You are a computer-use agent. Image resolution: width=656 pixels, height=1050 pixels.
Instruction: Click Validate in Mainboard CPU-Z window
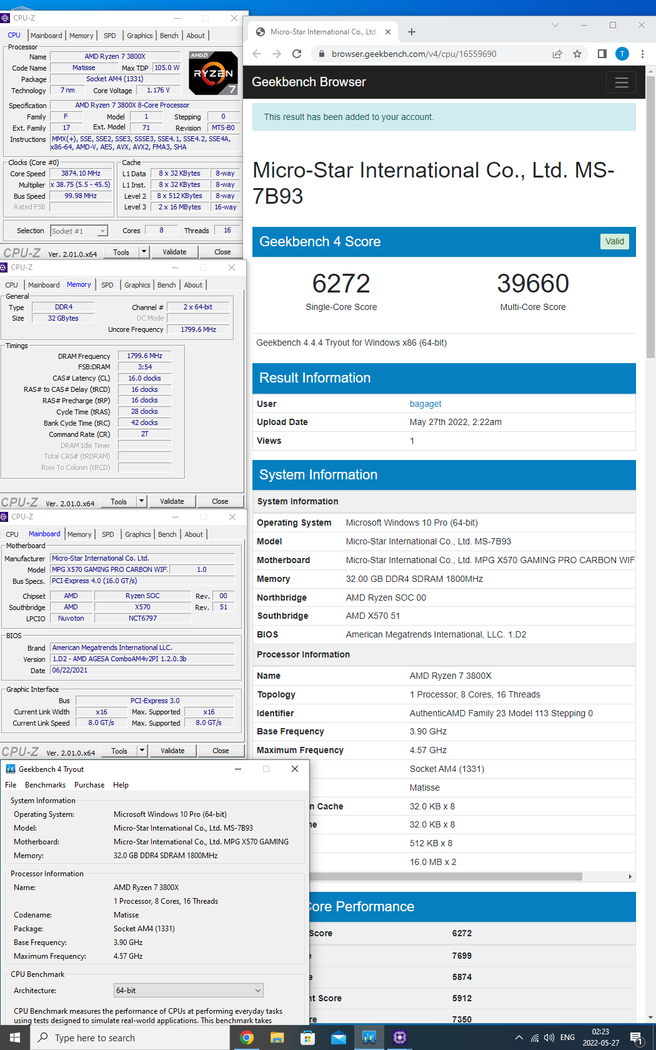[172, 751]
